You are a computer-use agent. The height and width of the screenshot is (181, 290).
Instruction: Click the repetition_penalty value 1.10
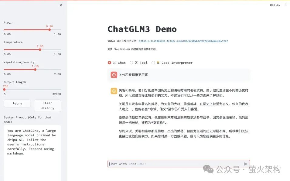[x=35, y=66]
